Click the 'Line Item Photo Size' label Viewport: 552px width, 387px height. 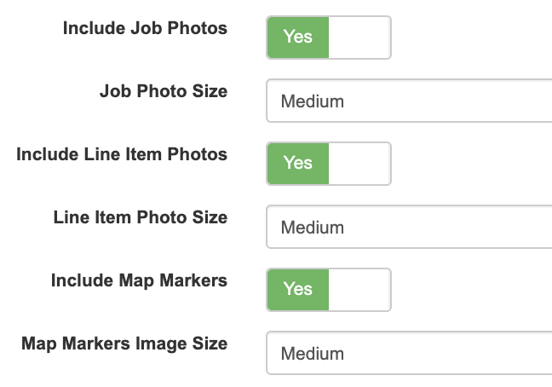pyautogui.click(x=141, y=217)
